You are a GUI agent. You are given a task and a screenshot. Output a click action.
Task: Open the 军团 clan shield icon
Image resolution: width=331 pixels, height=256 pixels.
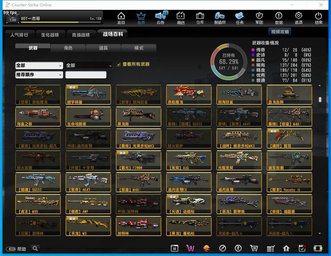[259, 18]
